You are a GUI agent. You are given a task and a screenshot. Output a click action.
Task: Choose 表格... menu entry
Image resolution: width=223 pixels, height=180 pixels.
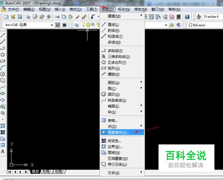coord(122,120)
